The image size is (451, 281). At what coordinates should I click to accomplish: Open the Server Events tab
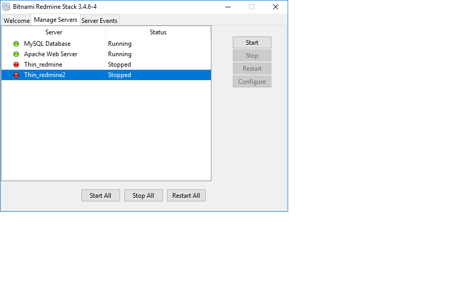tap(99, 21)
